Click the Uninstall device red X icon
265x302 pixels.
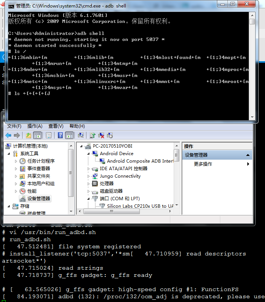[101, 135]
